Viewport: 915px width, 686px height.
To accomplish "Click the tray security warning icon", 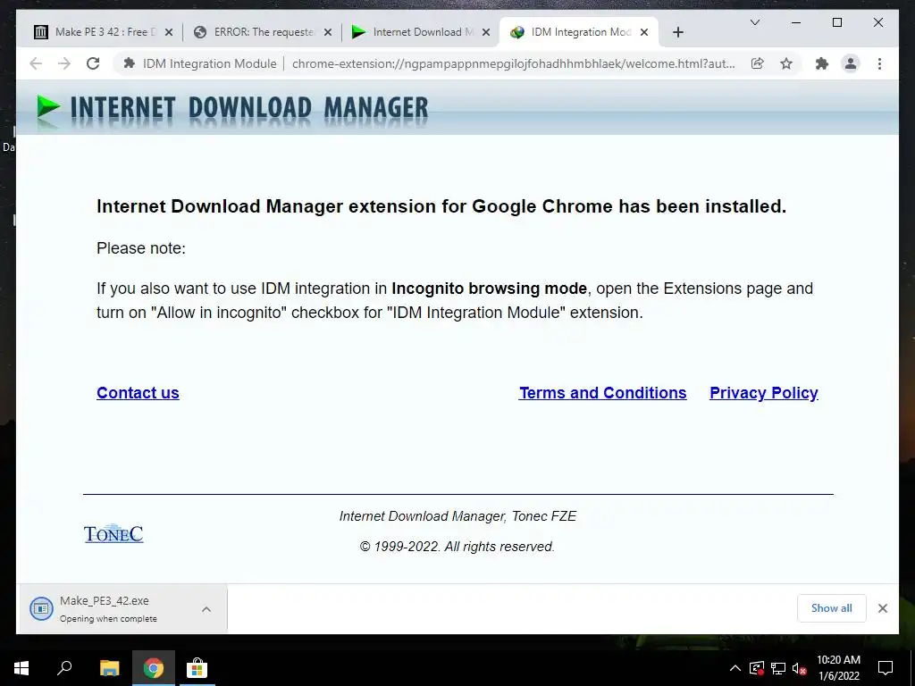I will pos(757,668).
